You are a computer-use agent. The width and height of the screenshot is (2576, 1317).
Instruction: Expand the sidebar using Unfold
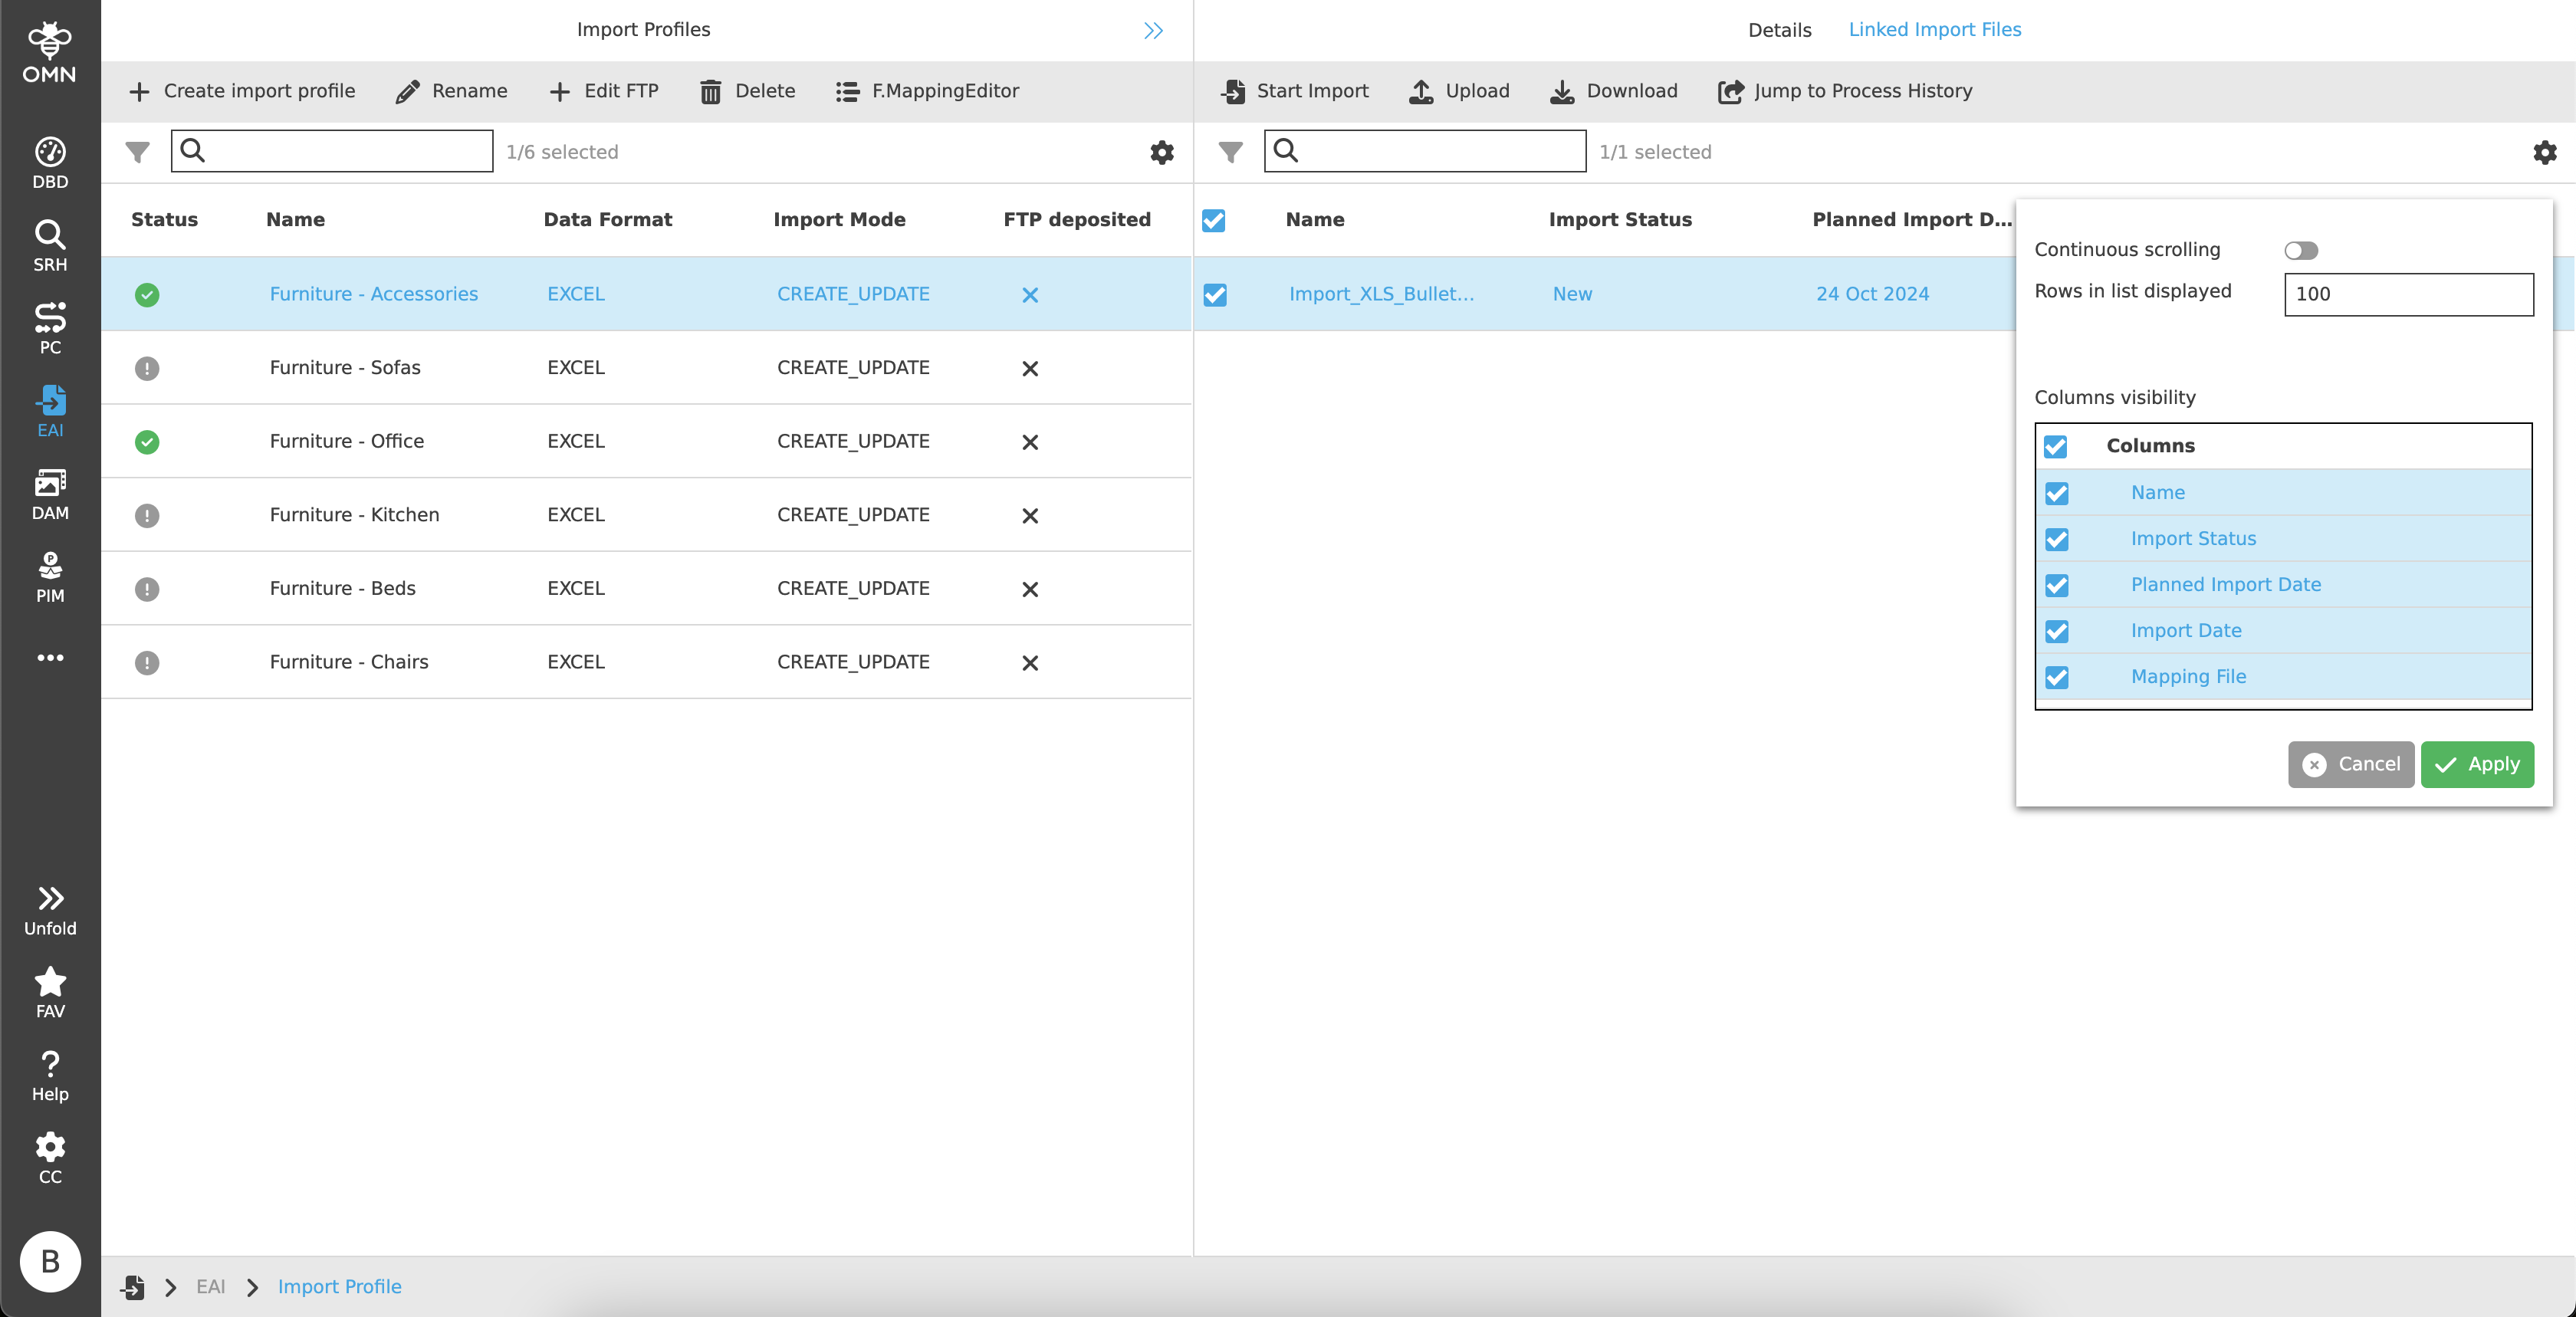pos(50,907)
